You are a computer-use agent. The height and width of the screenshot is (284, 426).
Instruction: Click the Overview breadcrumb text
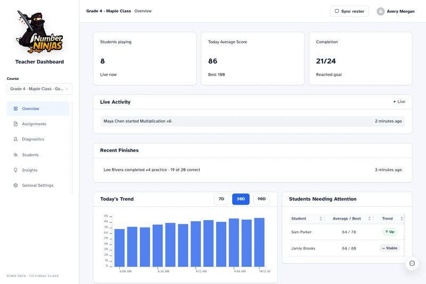tap(143, 11)
